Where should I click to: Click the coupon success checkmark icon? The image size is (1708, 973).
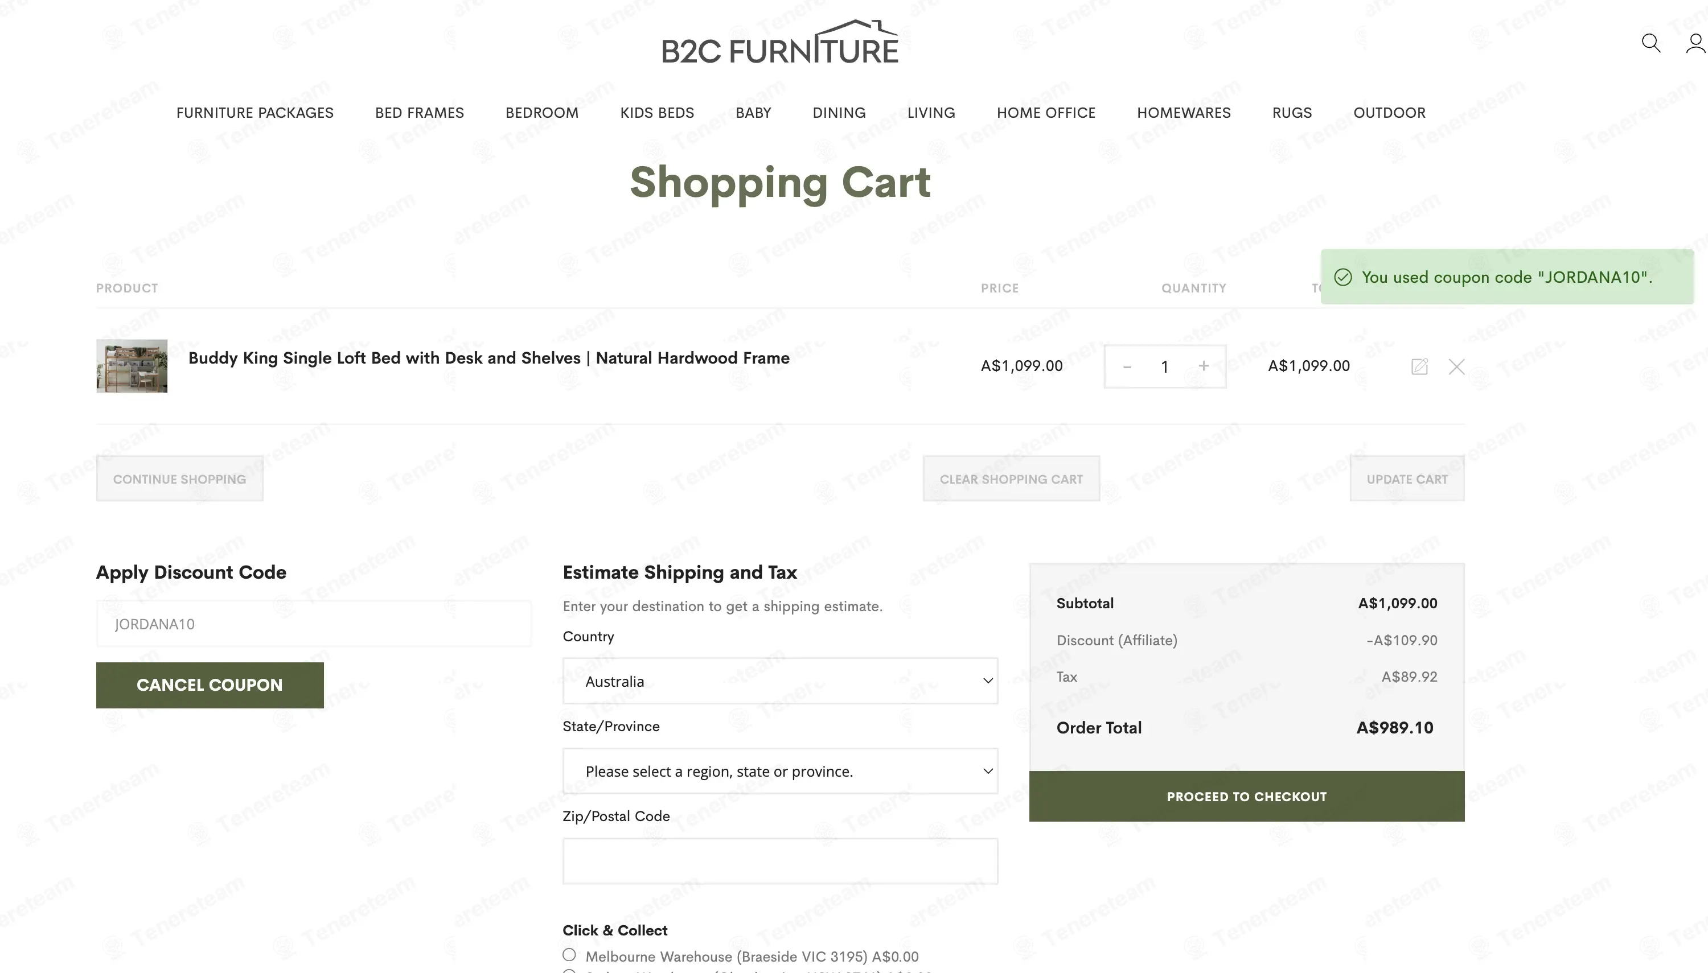point(1343,277)
